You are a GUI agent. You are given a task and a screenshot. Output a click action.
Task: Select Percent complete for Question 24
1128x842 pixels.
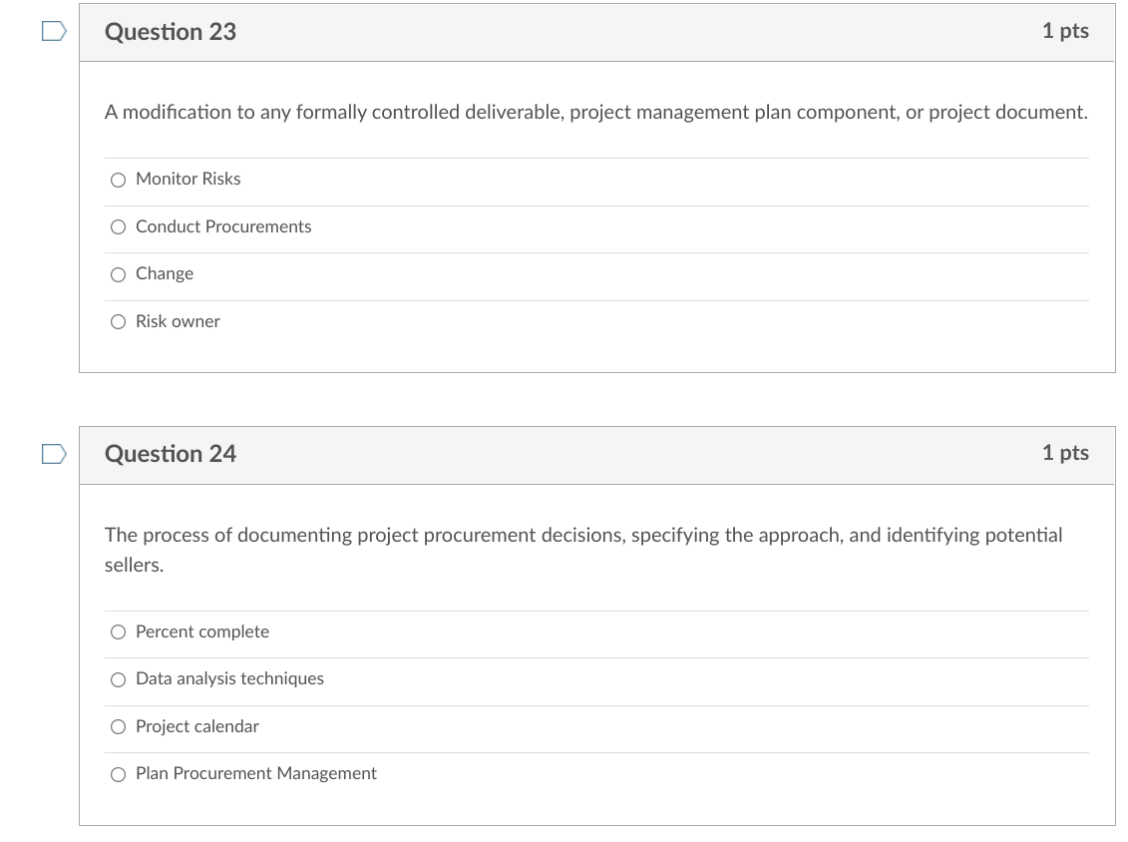[x=118, y=631]
